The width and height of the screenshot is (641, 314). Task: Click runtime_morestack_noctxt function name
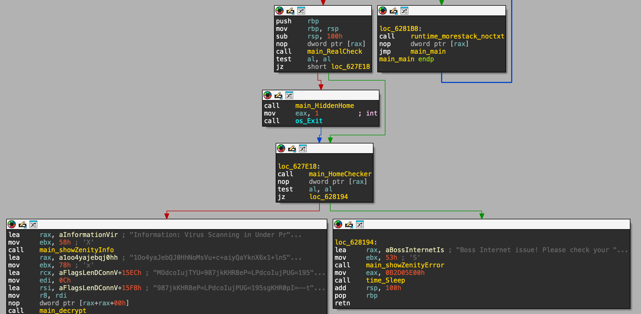coord(457,36)
